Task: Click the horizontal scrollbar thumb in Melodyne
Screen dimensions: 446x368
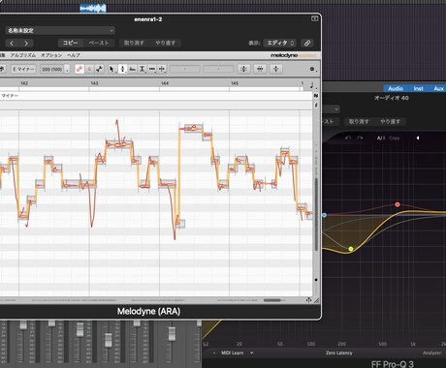Action: [272, 300]
